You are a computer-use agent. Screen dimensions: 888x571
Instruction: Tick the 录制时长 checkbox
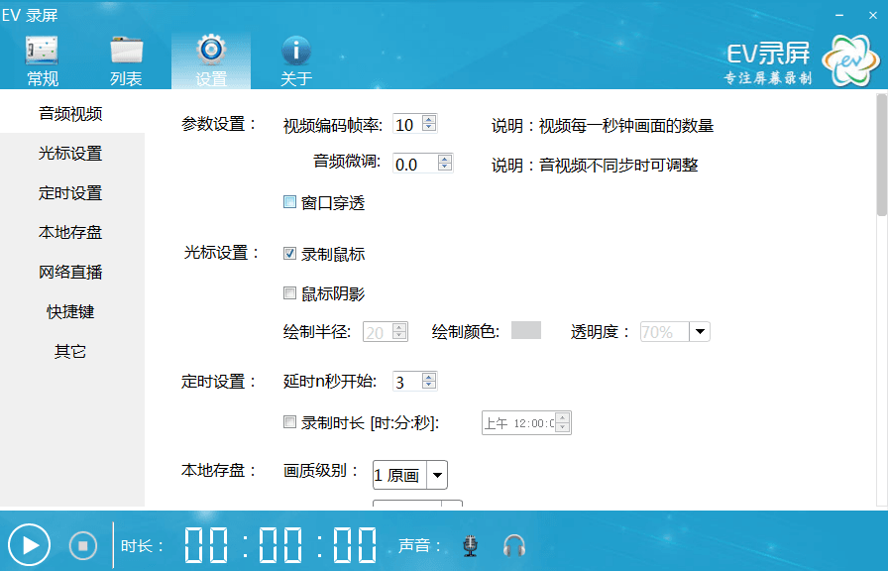click(290, 422)
